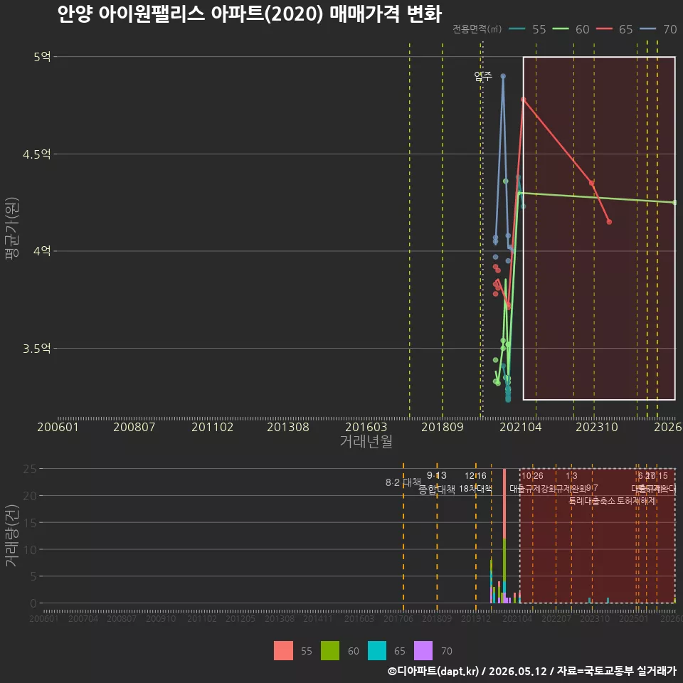Click the red 65㎡ point near 4.35억 at 202310

click(x=591, y=183)
